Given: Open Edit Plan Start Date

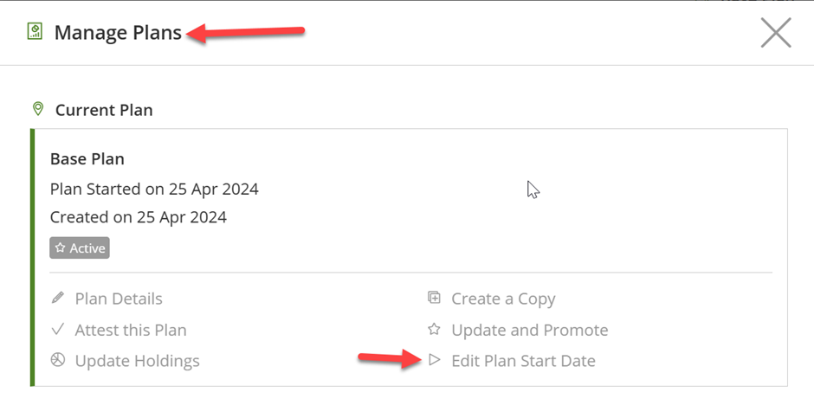Looking at the screenshot, I should click(x=523, y=361).
